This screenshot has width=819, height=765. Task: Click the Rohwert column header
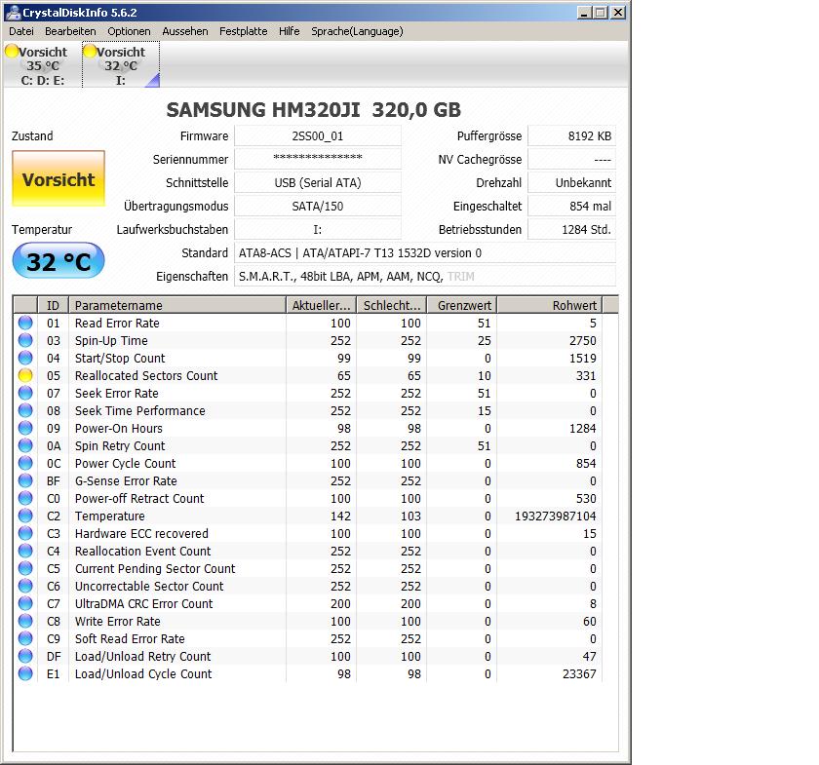[550, 305]
